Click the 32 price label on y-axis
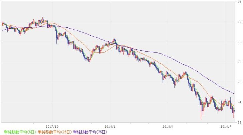The height and width of the screenshot is (135, 243). (239, 22)
